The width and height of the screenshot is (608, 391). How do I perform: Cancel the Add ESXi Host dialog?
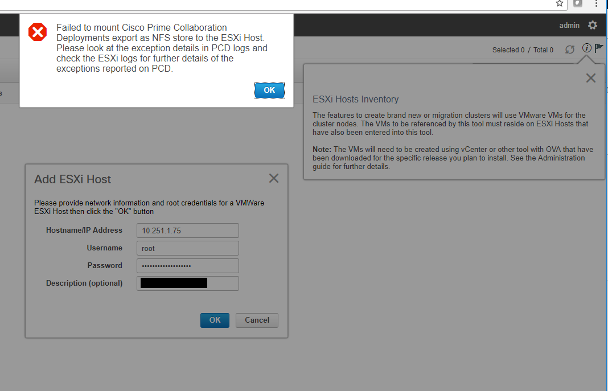(257, 320)
